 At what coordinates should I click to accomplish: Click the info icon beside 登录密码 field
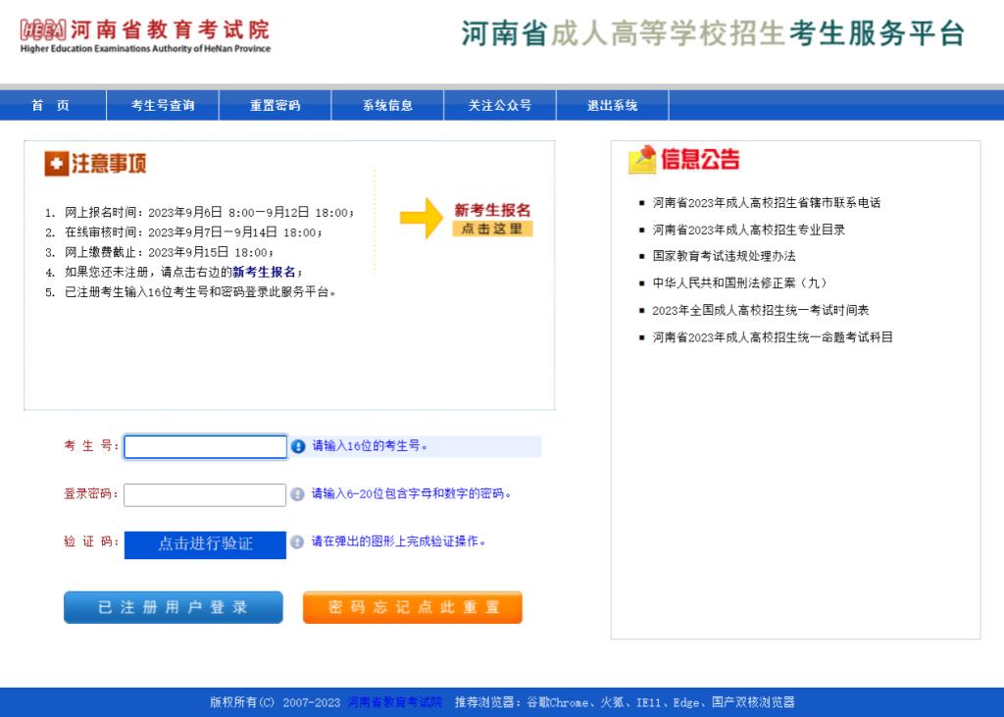297,494
